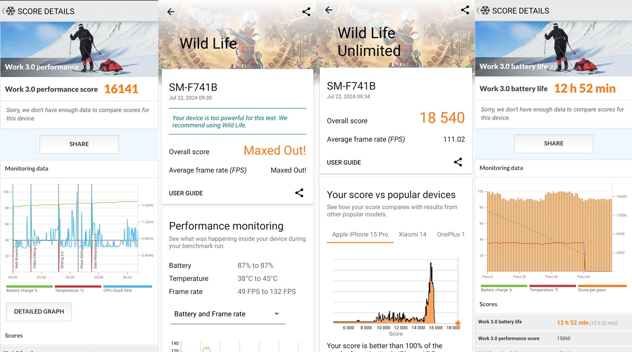This screenshot has height=352, width=632.
Task: Share the 18 540 score via card share icon
Action: [458, 162]
